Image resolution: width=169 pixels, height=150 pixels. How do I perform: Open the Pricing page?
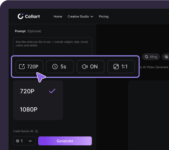point(104,16)
